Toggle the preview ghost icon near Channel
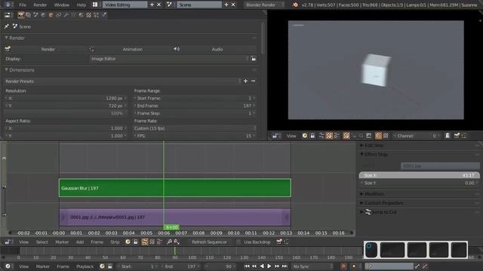 (x=448, y=135)
